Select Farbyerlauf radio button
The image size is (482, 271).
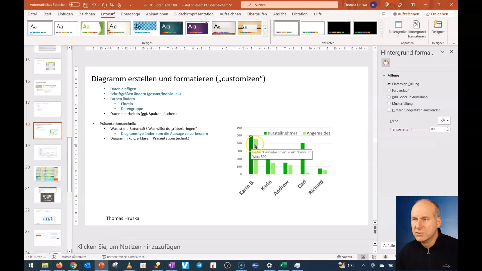[x=389, y=90]
